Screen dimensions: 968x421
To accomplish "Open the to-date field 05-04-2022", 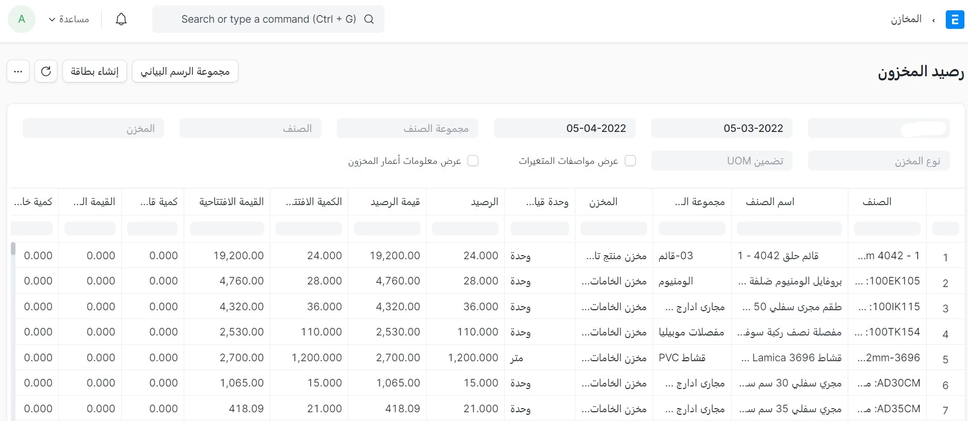I will 564,128.
